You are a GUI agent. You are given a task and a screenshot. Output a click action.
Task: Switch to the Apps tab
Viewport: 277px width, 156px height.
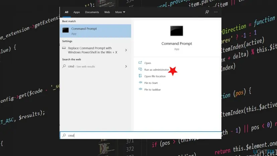pos(77,12)
